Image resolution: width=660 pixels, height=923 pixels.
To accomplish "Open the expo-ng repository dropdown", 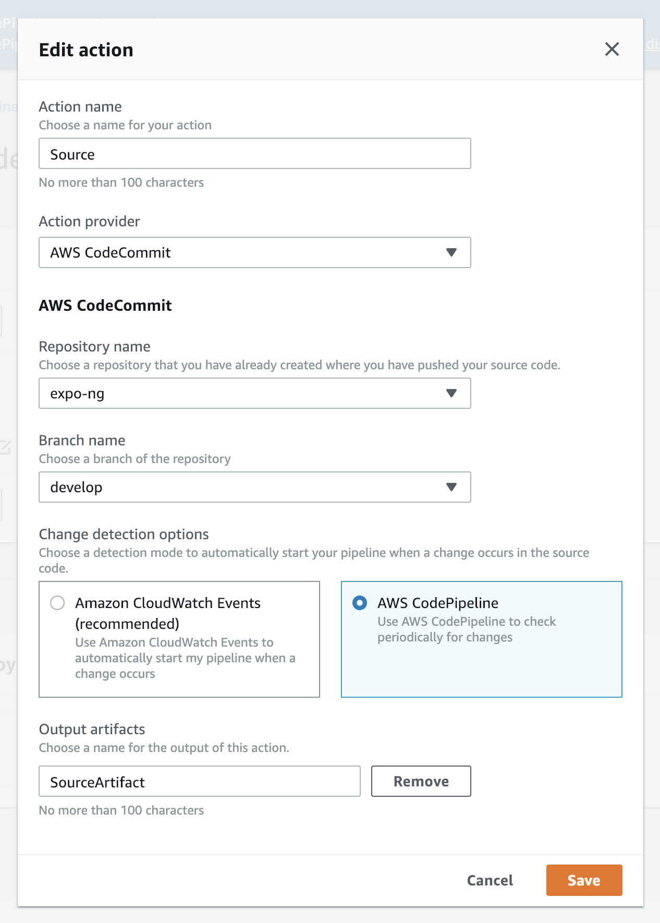I will click(255, 393).
